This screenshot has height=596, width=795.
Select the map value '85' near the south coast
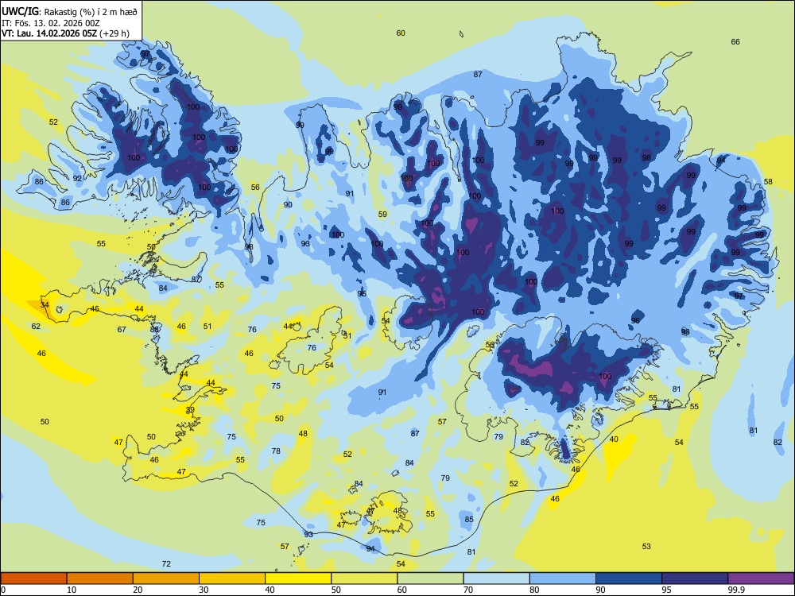click(469, 520)
